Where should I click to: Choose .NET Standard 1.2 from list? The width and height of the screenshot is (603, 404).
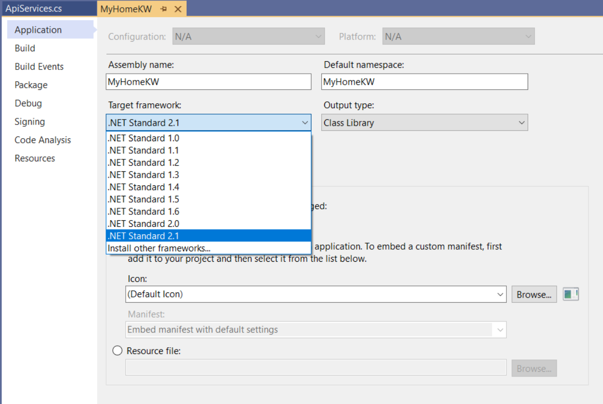[x=208, y=163]
